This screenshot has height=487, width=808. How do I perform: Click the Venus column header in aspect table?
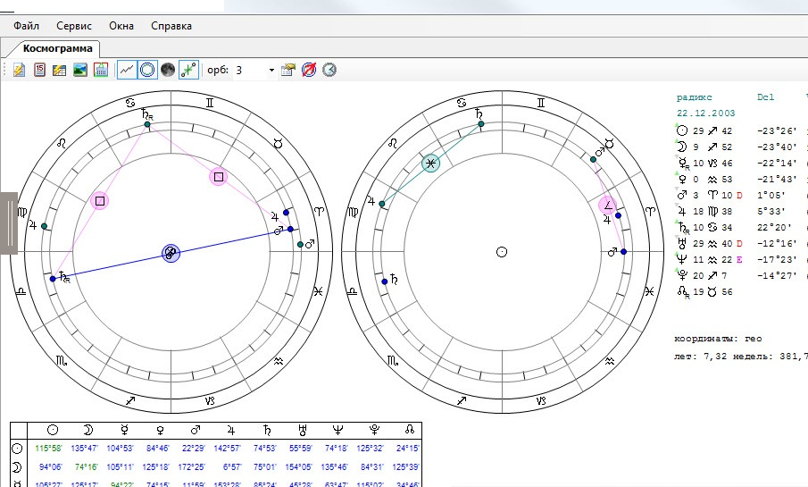pos(160,430)
